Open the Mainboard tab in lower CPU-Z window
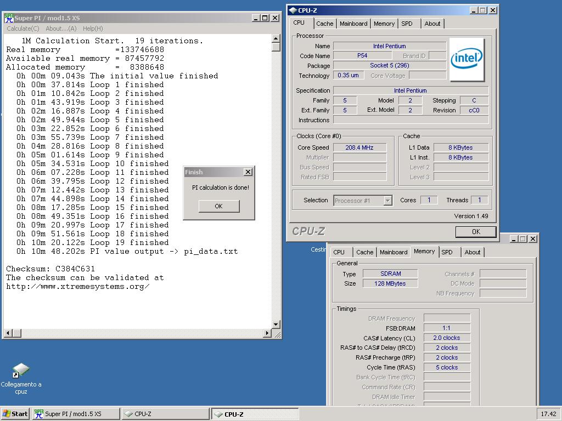The height and width of the screenshot is (421, 562). [x=394, y=252]
